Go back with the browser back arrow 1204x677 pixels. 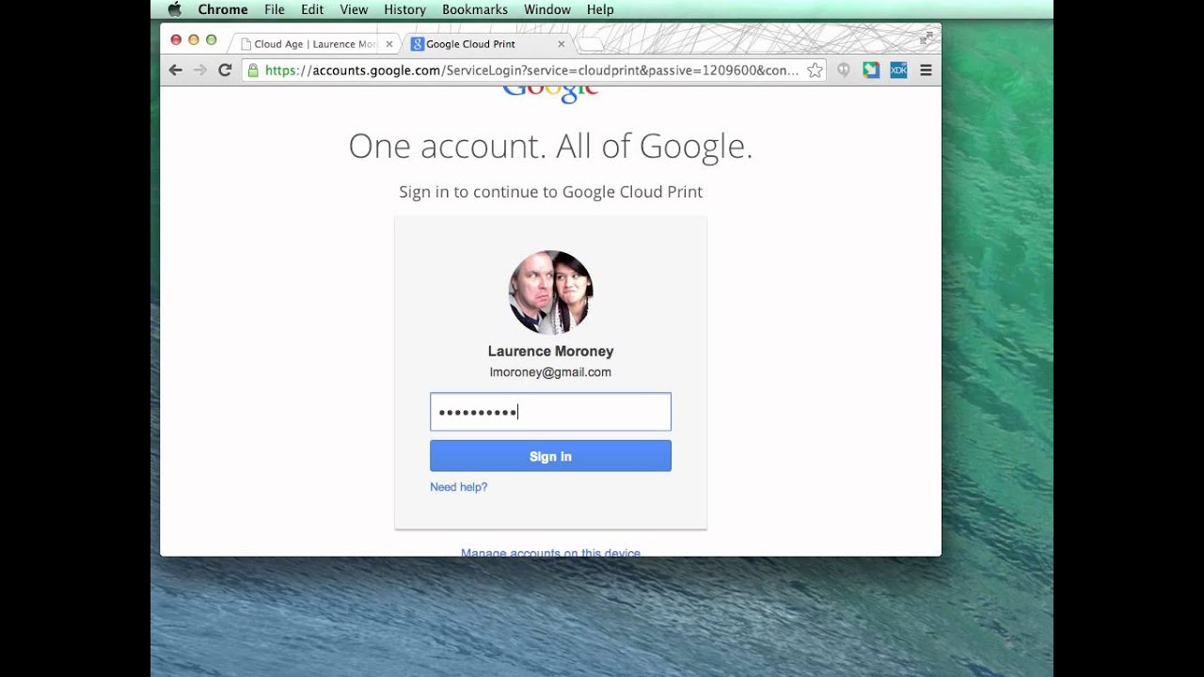click(x=176, y=71)
